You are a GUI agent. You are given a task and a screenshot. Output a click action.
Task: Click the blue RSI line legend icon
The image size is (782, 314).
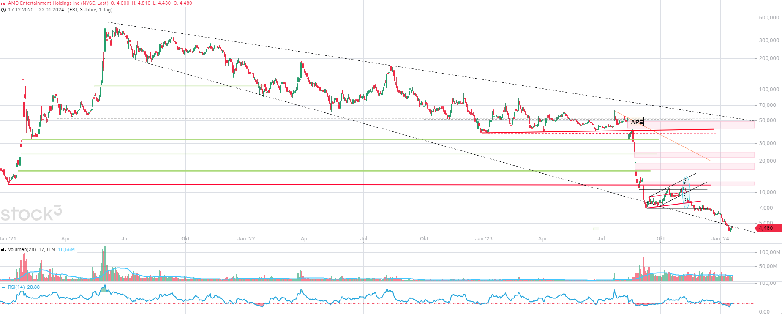click(x=3, y=287)
